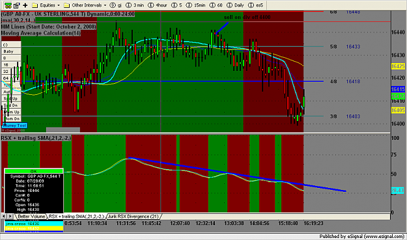Switch to the 60 minute interval
The width and height of the screenshot is (407, 240).
[x=216, y=5]
